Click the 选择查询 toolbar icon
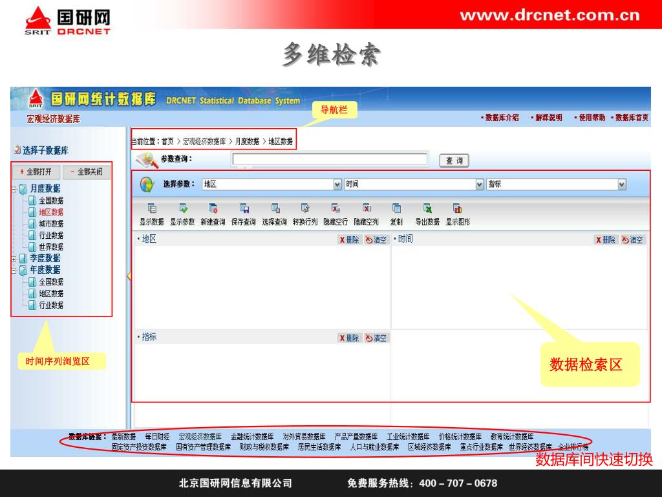The width and height of the screenshot is (662, 497). tap(275, 208)
